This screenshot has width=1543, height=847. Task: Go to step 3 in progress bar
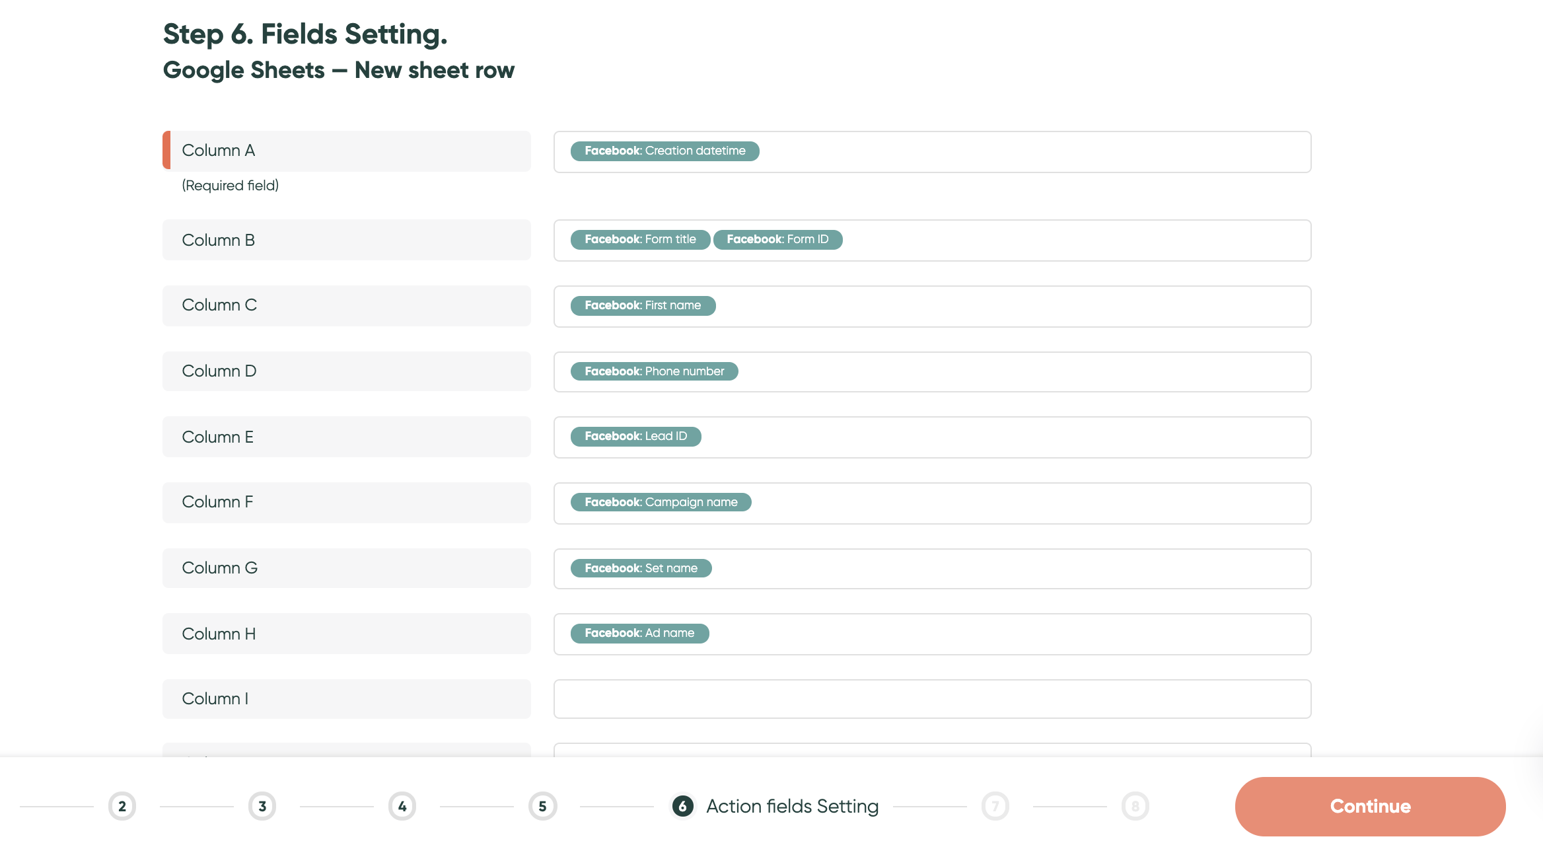pyautogui.click(x=262, y=806)
